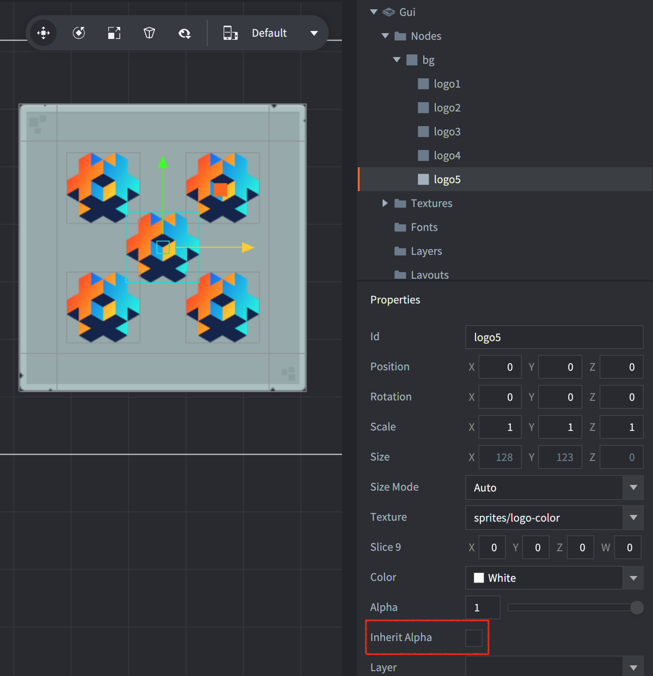
Task: Select logo1 node in the outline
Action: coord(447,84)
